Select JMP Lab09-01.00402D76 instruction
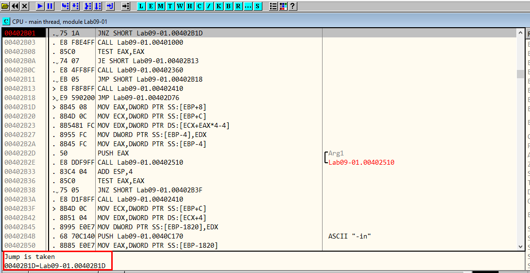This screenshot has width=530, height=273. click(x=139, y=98)
